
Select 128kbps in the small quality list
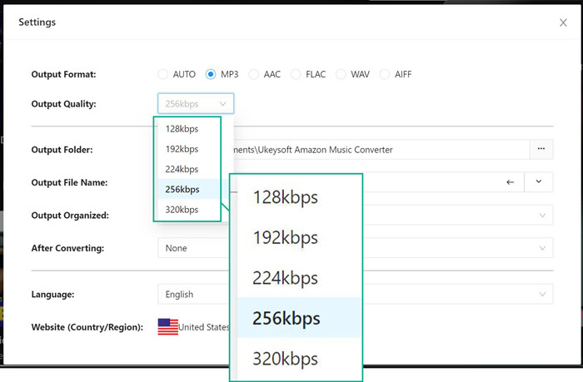pos(182,129)
